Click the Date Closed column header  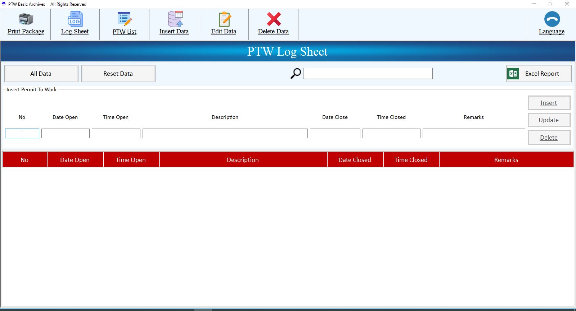(x=355, y=160)
